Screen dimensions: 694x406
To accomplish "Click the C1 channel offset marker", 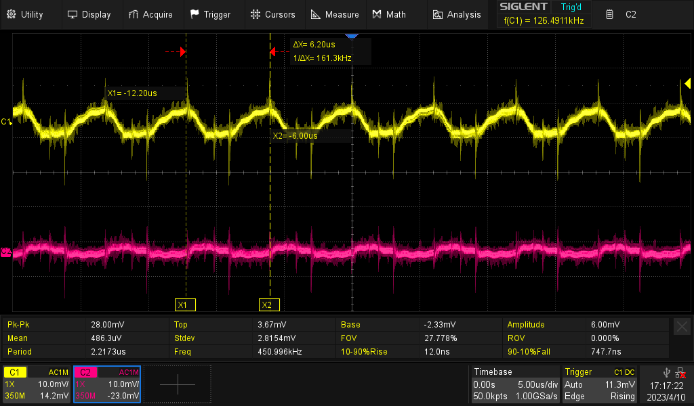I will [5, 122].
